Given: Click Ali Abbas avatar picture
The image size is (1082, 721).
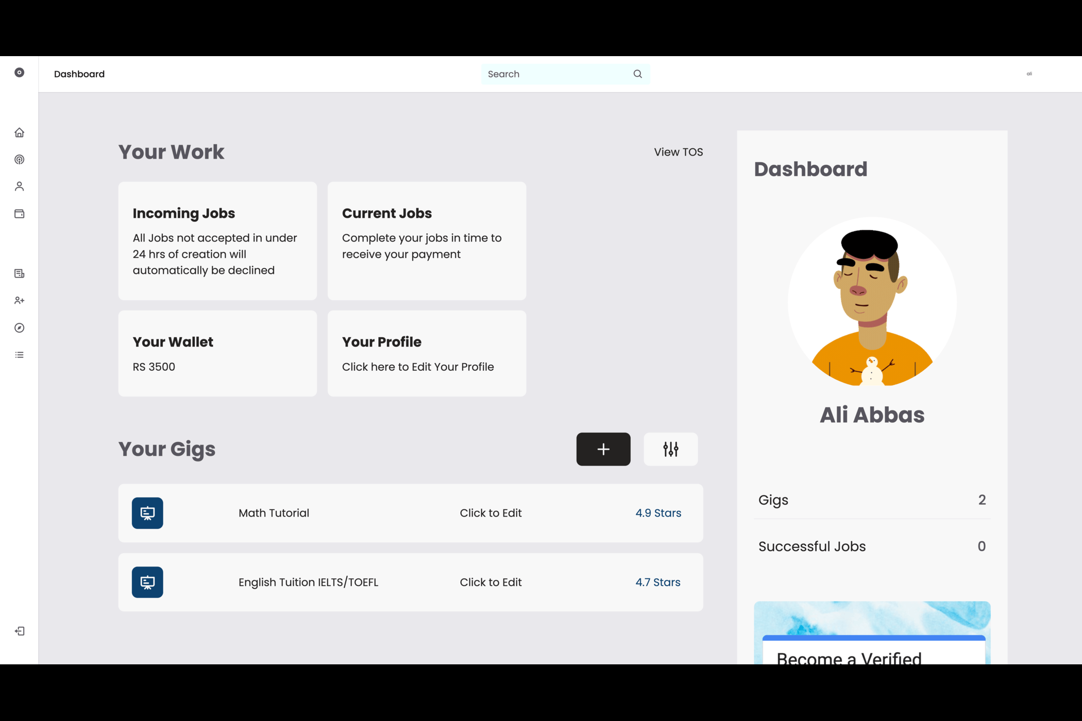Looking at the screenshot, I should [872, 302].
